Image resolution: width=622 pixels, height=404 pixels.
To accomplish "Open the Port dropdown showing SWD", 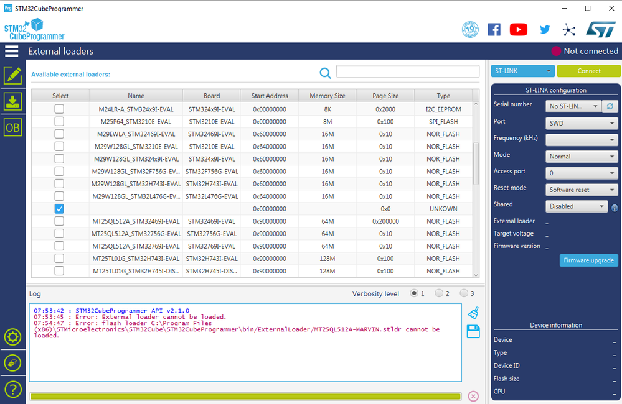I will [x=582, y=123].
